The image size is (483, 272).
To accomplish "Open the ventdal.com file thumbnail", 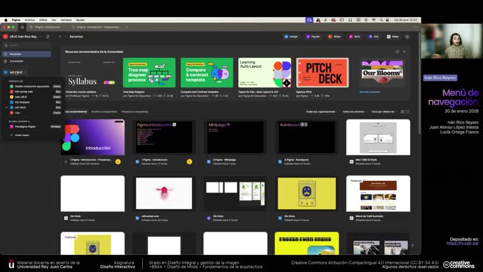I will coord(164,194).
